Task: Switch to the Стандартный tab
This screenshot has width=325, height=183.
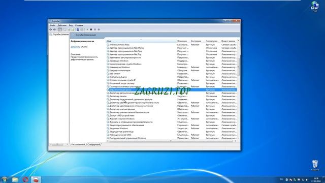Action: pos(93,144)
